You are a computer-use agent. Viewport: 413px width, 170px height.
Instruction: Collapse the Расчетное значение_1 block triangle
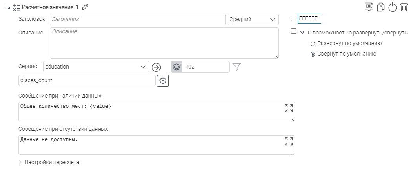(9, 7)
